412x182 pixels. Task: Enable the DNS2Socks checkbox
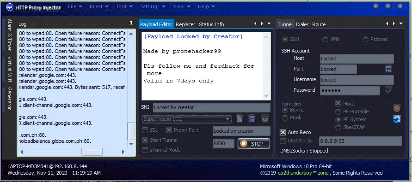coord(283,141)
